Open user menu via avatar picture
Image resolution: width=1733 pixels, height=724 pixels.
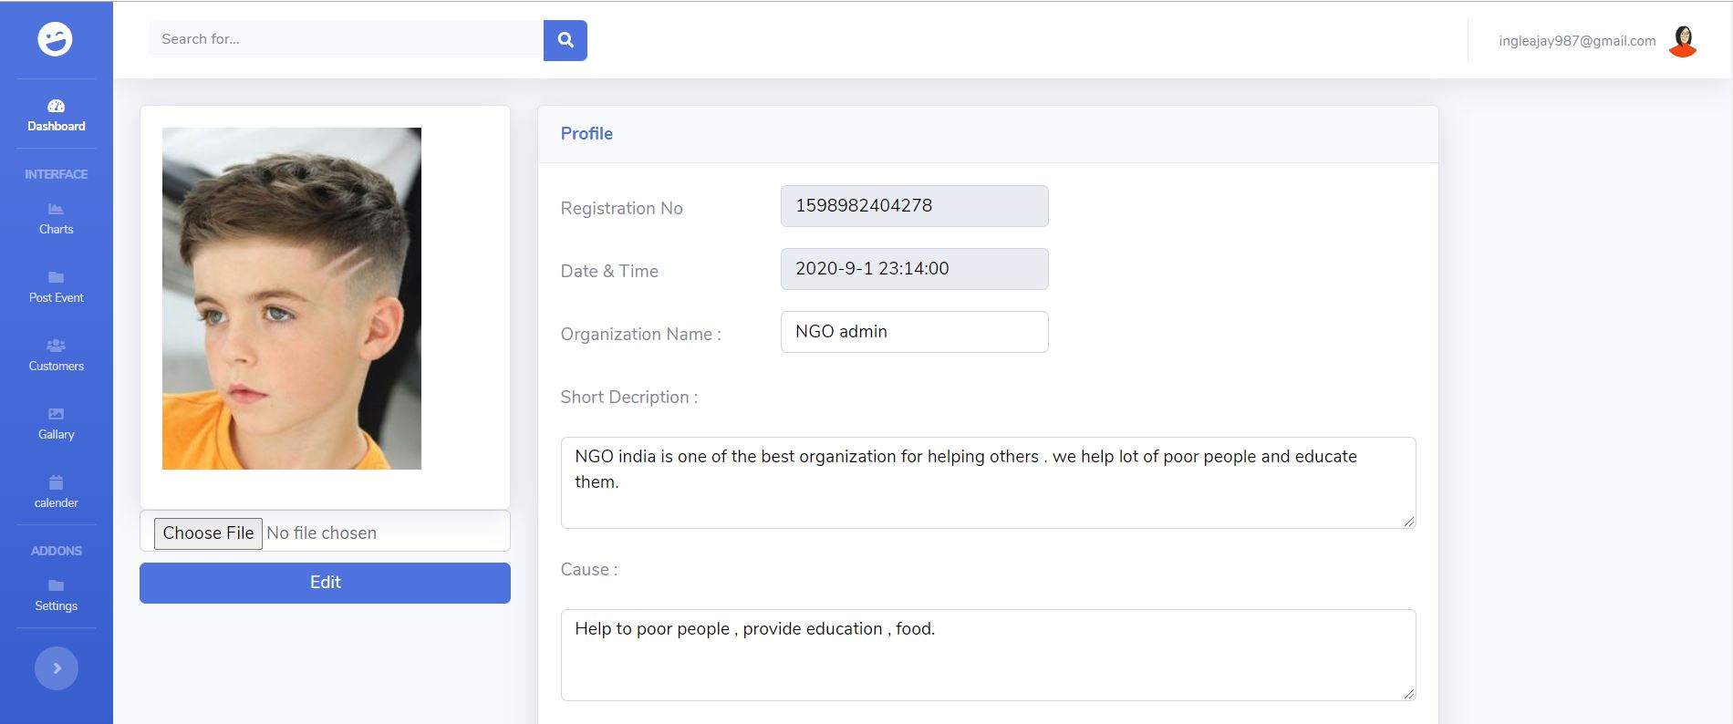1682,41
